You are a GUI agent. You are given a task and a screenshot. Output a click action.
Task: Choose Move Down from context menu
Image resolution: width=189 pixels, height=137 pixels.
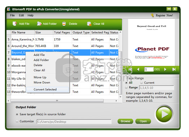click(x=48, y=83)
